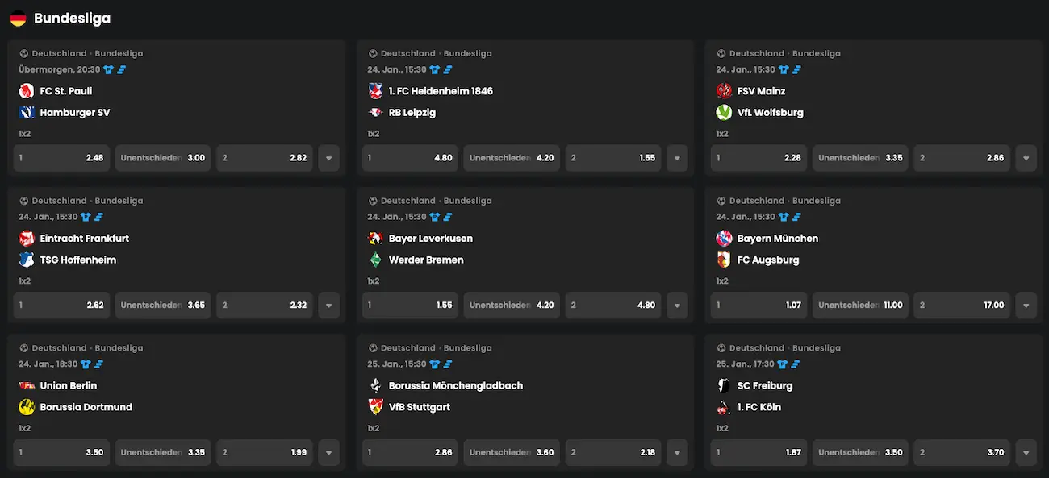
Task: Pick Borussia Dortmund away win at 1.99
Action: (x=264, y=452)
